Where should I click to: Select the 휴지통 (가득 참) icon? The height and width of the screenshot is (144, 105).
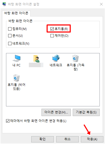tap(75, 58)
